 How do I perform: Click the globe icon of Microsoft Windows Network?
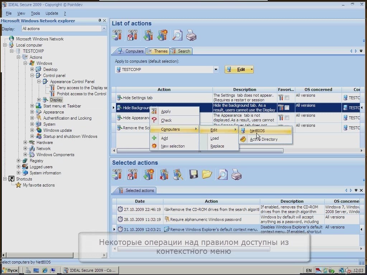click(11, 39)
